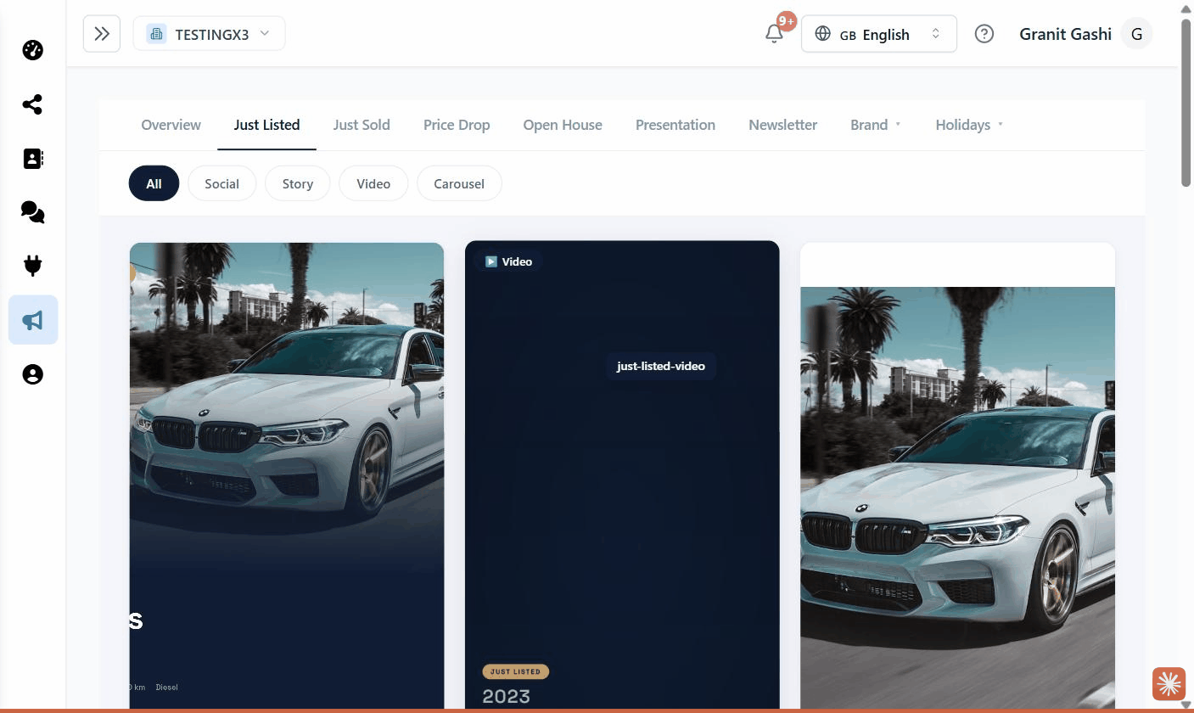The height and width of the screenshot is (713, 1194).
Task: Open the contacts book icon in sidebar
Action: click(32, 159)
